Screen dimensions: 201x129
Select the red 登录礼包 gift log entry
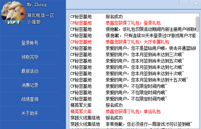[133, 23]
